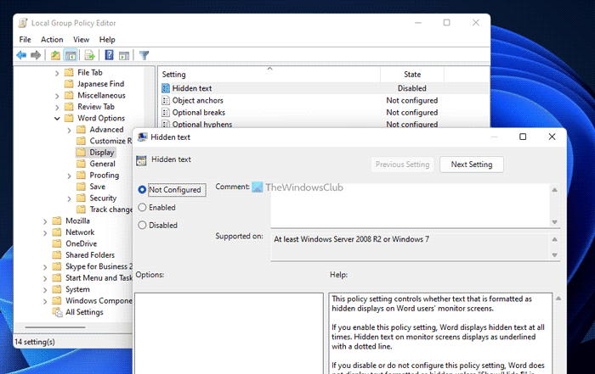Click inside the Comment text box

[x=408, y=204]
